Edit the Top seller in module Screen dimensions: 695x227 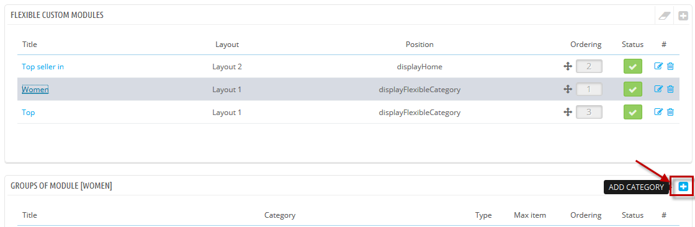click(658, 66)
